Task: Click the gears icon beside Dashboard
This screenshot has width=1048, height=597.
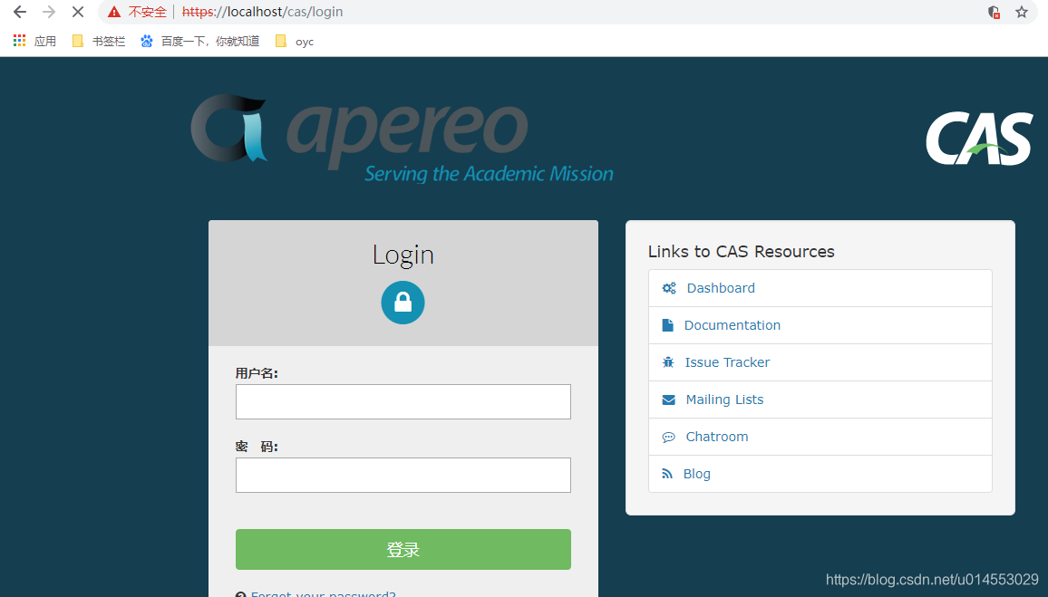Action: pos(669,288)
